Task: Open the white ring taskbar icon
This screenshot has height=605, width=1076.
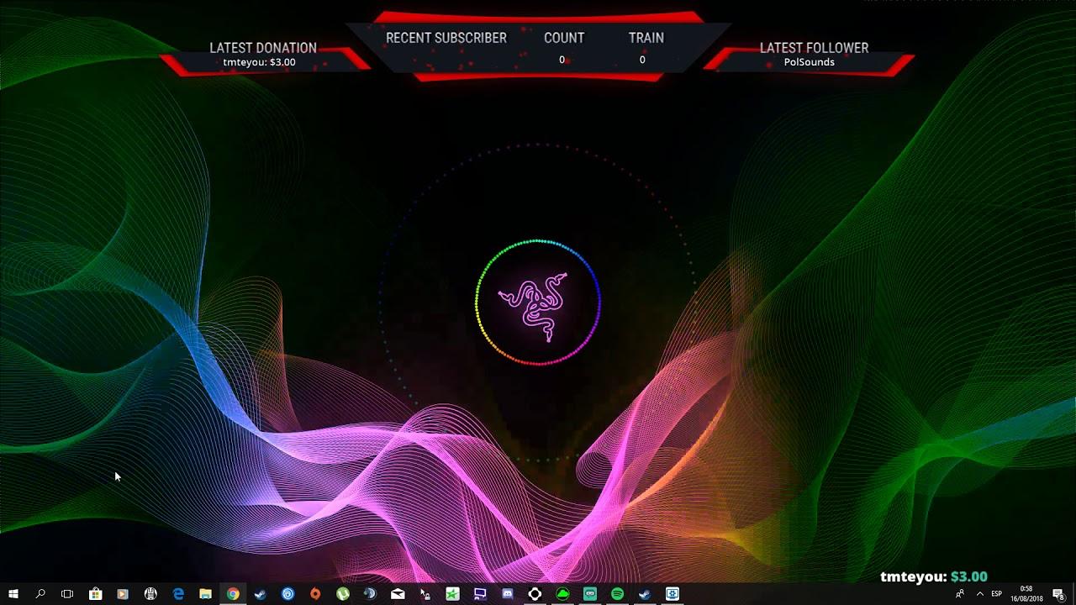Action: [x=535, y=594]
